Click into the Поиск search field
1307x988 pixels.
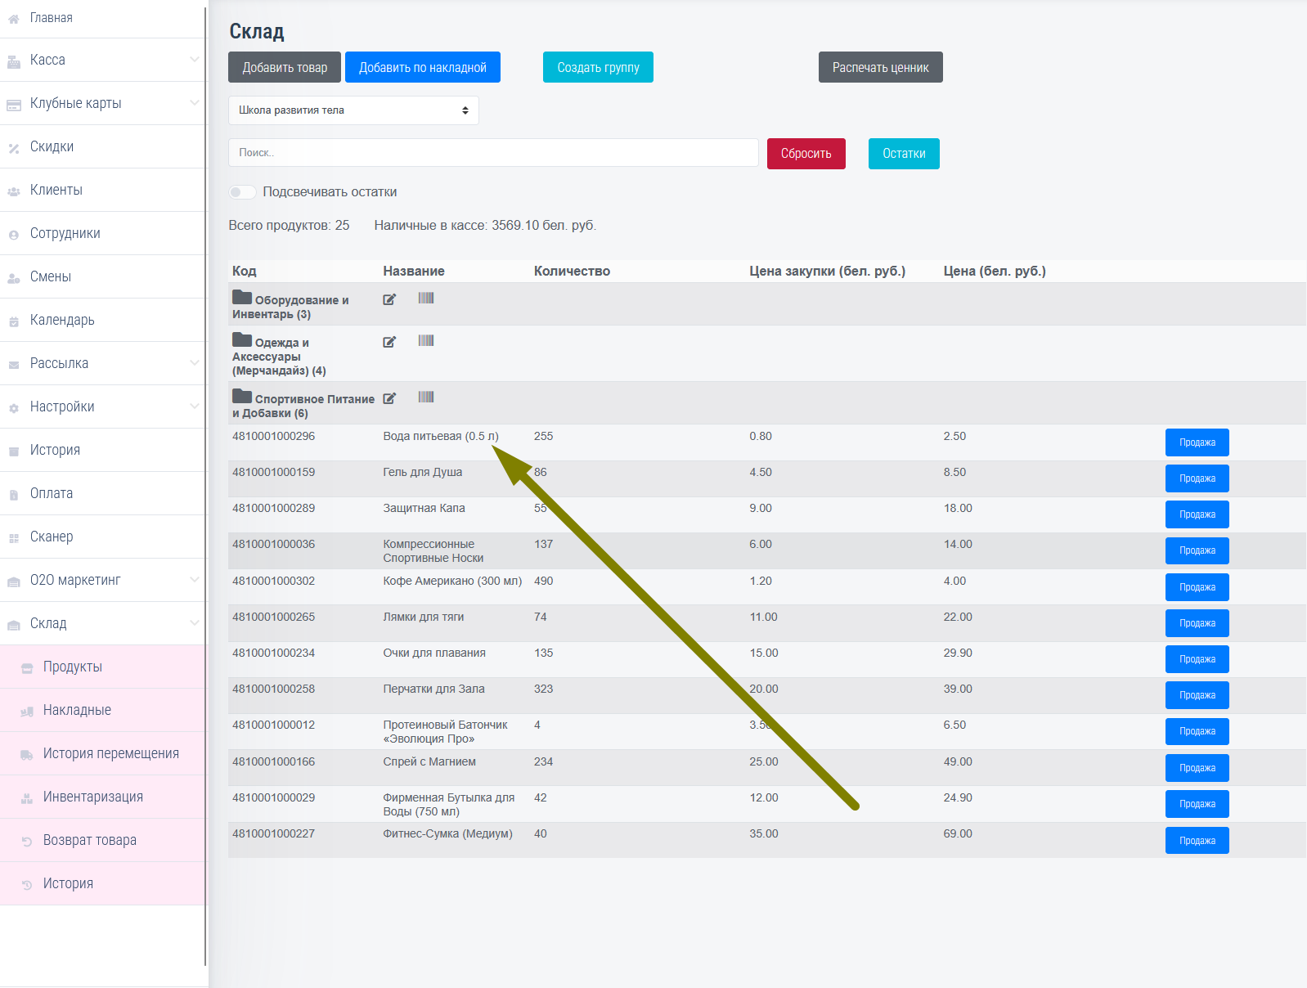pos(493,153)
